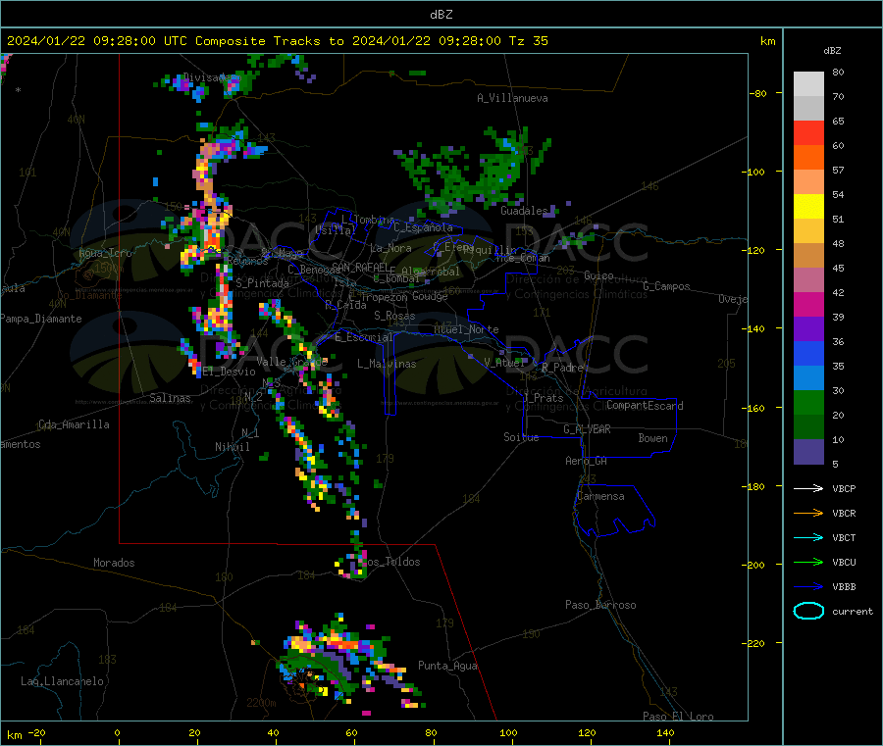Viewport: 883px width, 746px height.
Task: Click the Bowen map label
Action: tap(652, 438)
